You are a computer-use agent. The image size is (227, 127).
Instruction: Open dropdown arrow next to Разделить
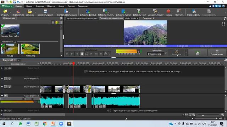(186, 53)
